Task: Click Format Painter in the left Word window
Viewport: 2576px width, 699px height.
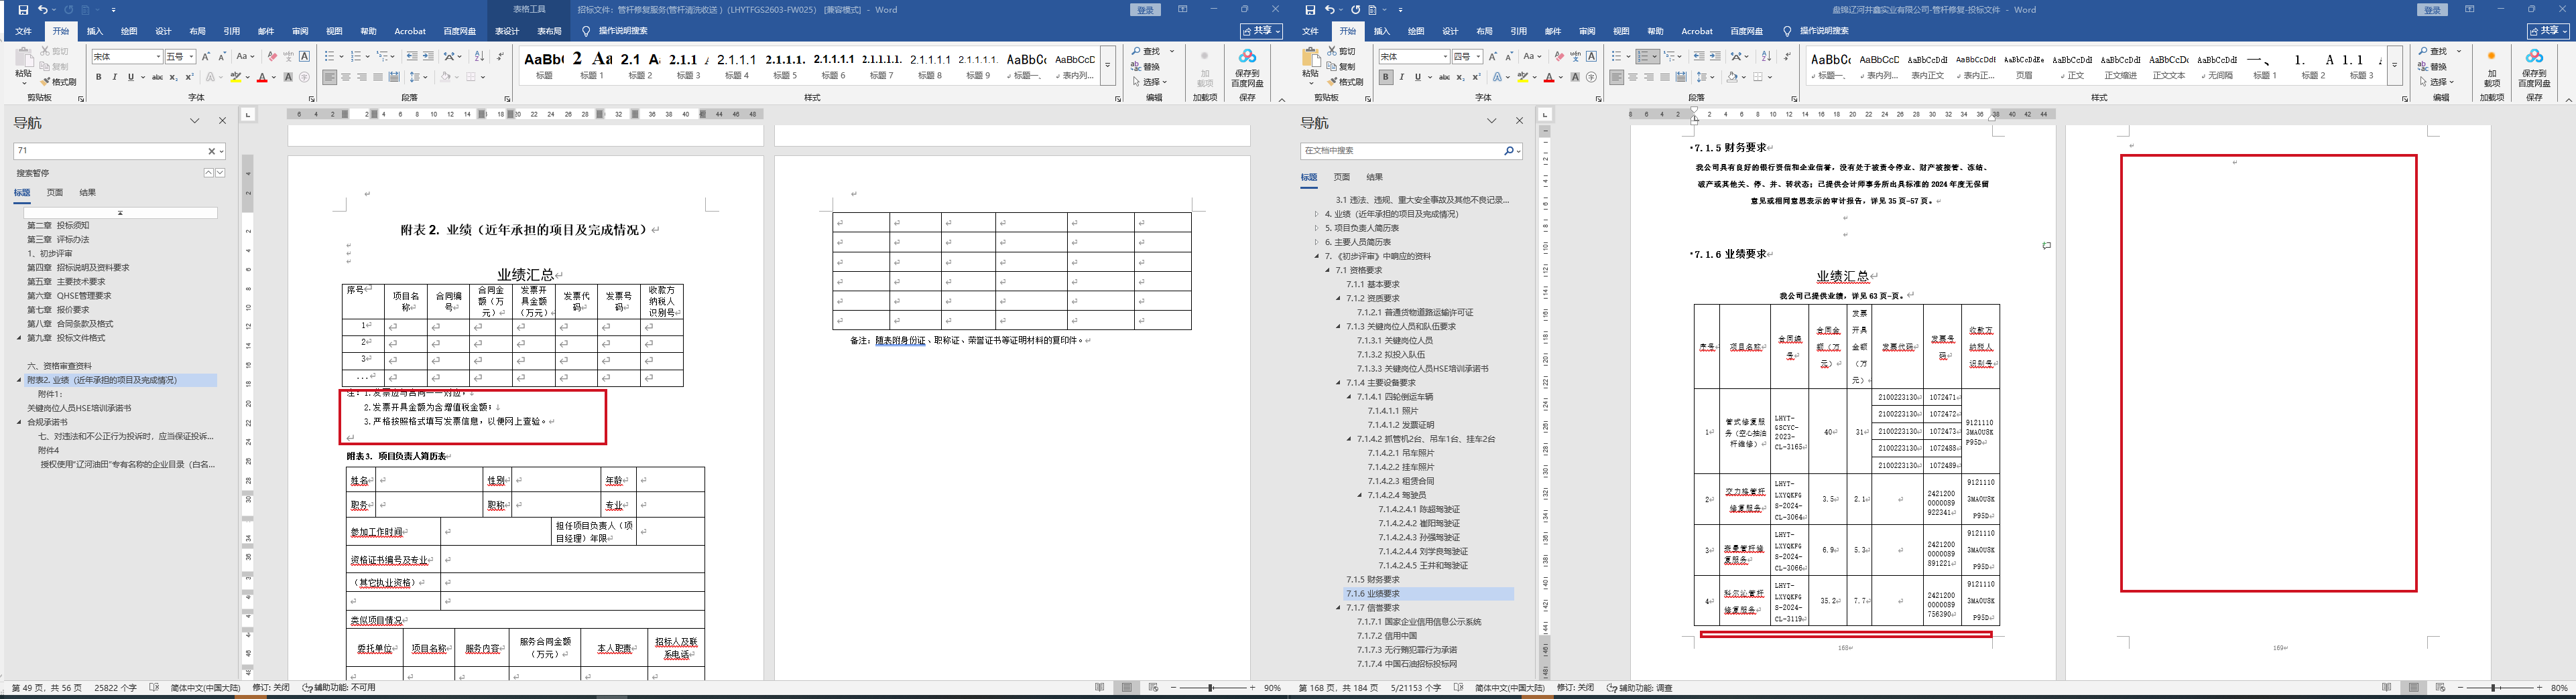Action: coord(58,82)
